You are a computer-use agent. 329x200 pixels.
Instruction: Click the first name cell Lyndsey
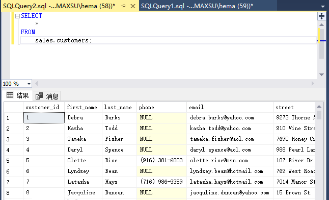click(84, 171)
